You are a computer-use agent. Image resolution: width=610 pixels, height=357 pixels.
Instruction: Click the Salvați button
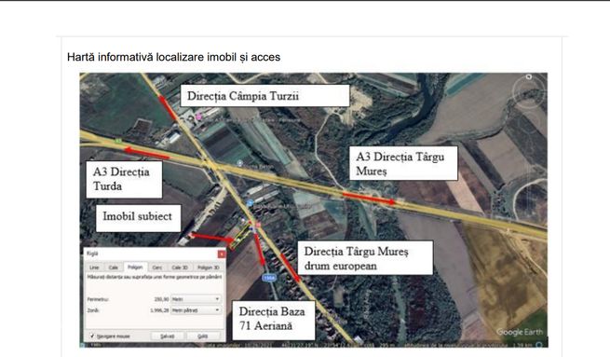(x=167, y=336)
